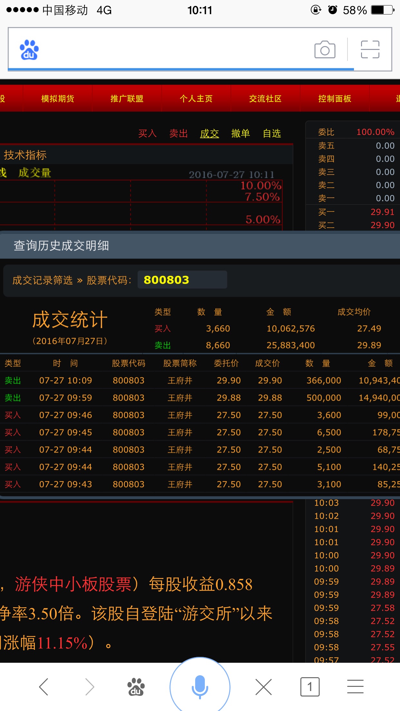Screen dimensions: 400x711
Task: Open Baidu home from bottom toolbar
Action: click(x=136, y=687)
